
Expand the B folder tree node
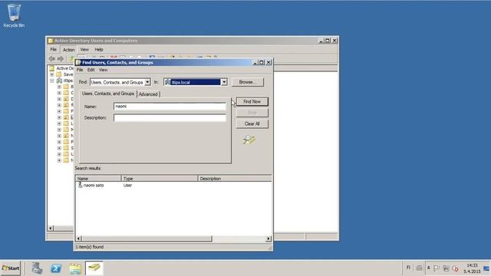tap(59, 87)
